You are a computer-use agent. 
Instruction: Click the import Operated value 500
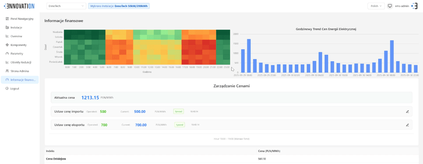pyautogui.click(x=103, y=111)
